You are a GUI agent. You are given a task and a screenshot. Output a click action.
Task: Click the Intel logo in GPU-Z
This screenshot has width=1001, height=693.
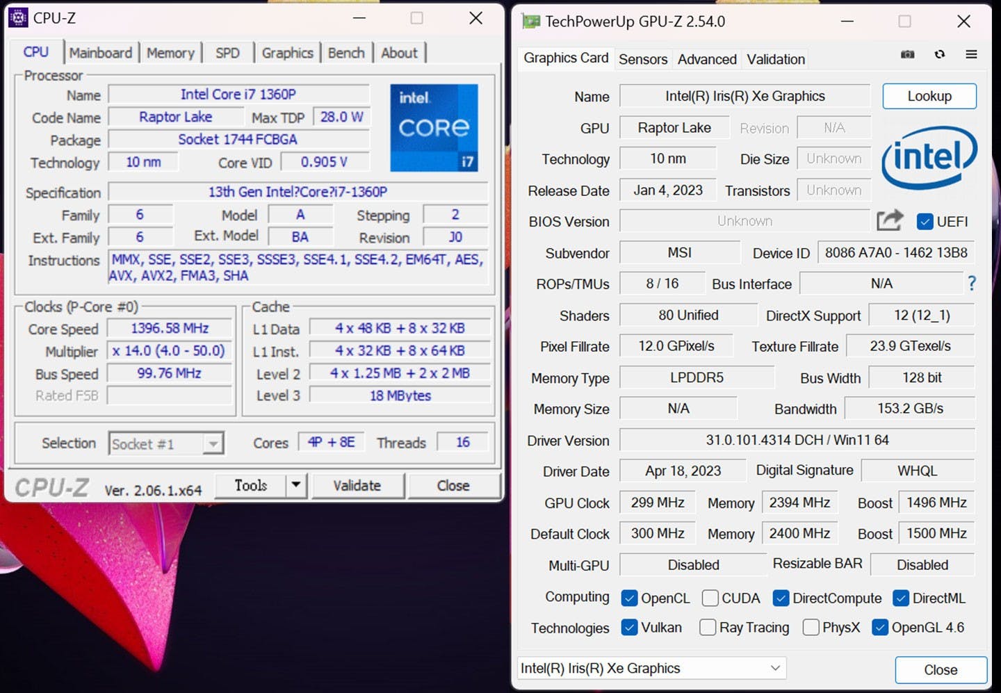929,157
